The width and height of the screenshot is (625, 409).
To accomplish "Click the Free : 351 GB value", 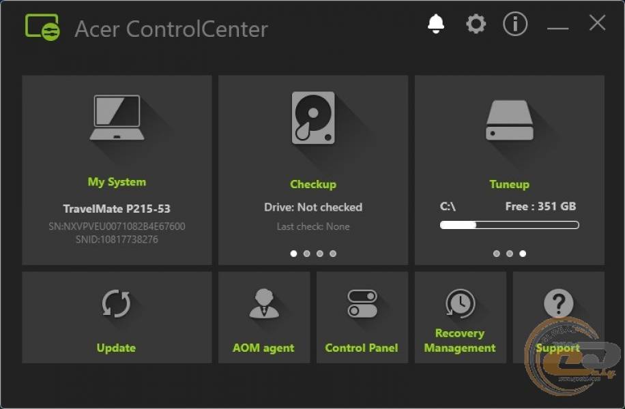I will click(x=540, y=207).
